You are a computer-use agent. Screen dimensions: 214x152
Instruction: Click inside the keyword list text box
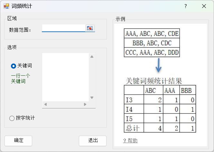click(65, 77)
